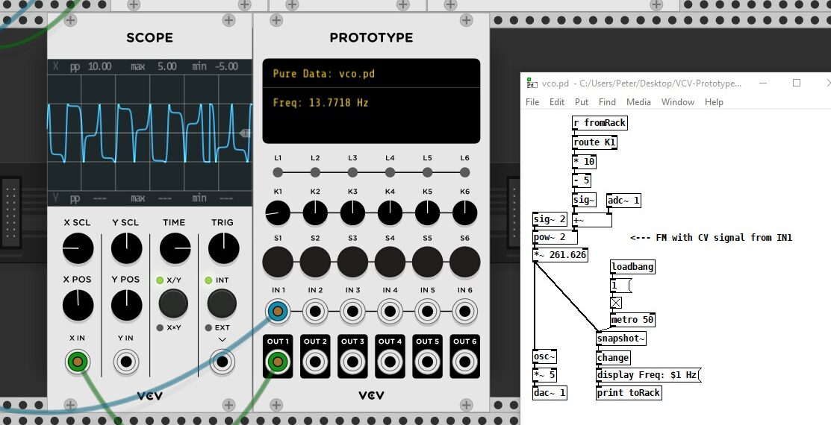Click the L1 indicator light on Prototype
Image resolution: width=831 pixels, height=425 pixels.
278,172
